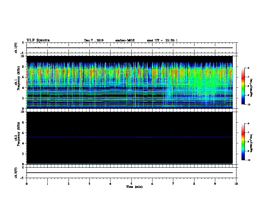Click the ch.1 voltage trace line

(129, 48)
